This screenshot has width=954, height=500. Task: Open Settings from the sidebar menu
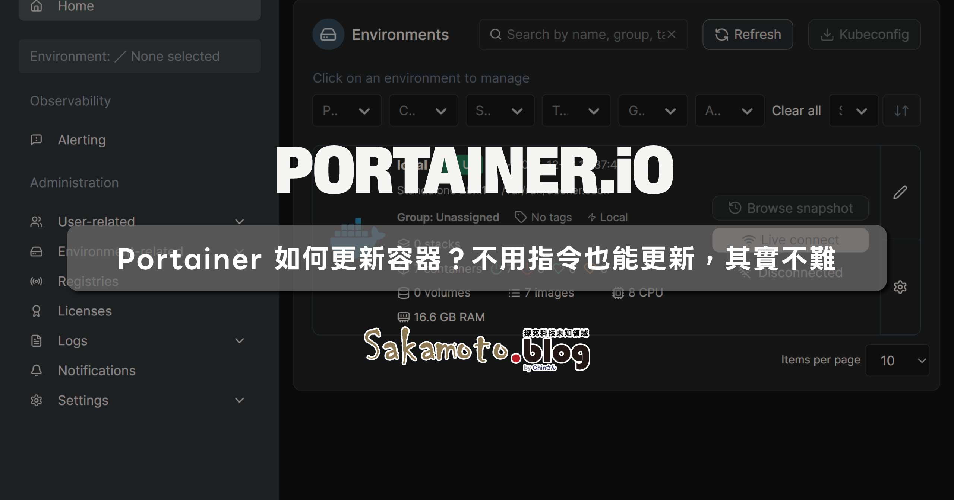pyautogui.click(x=83, y=401)
